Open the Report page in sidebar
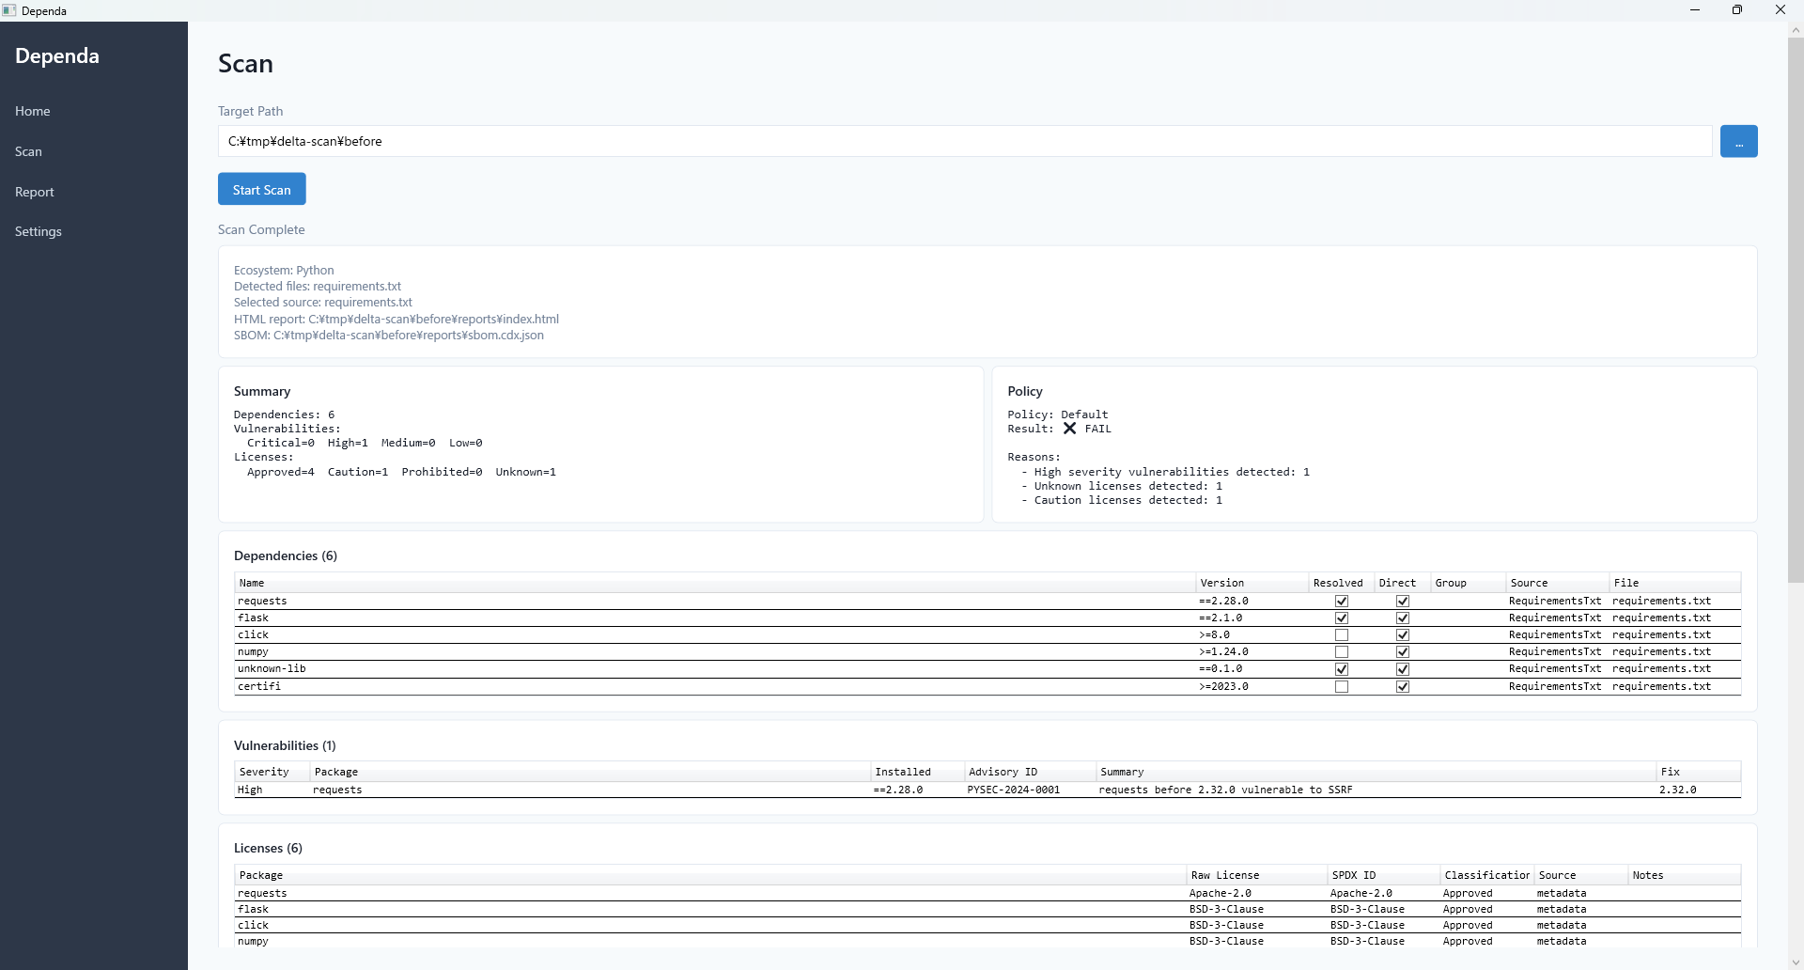This screenshot has height=970, width=1804. point(35,192)
